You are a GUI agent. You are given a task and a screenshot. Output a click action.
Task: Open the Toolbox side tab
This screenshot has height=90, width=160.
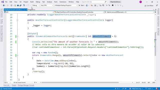pyautogui.click(x=2, y=21)
